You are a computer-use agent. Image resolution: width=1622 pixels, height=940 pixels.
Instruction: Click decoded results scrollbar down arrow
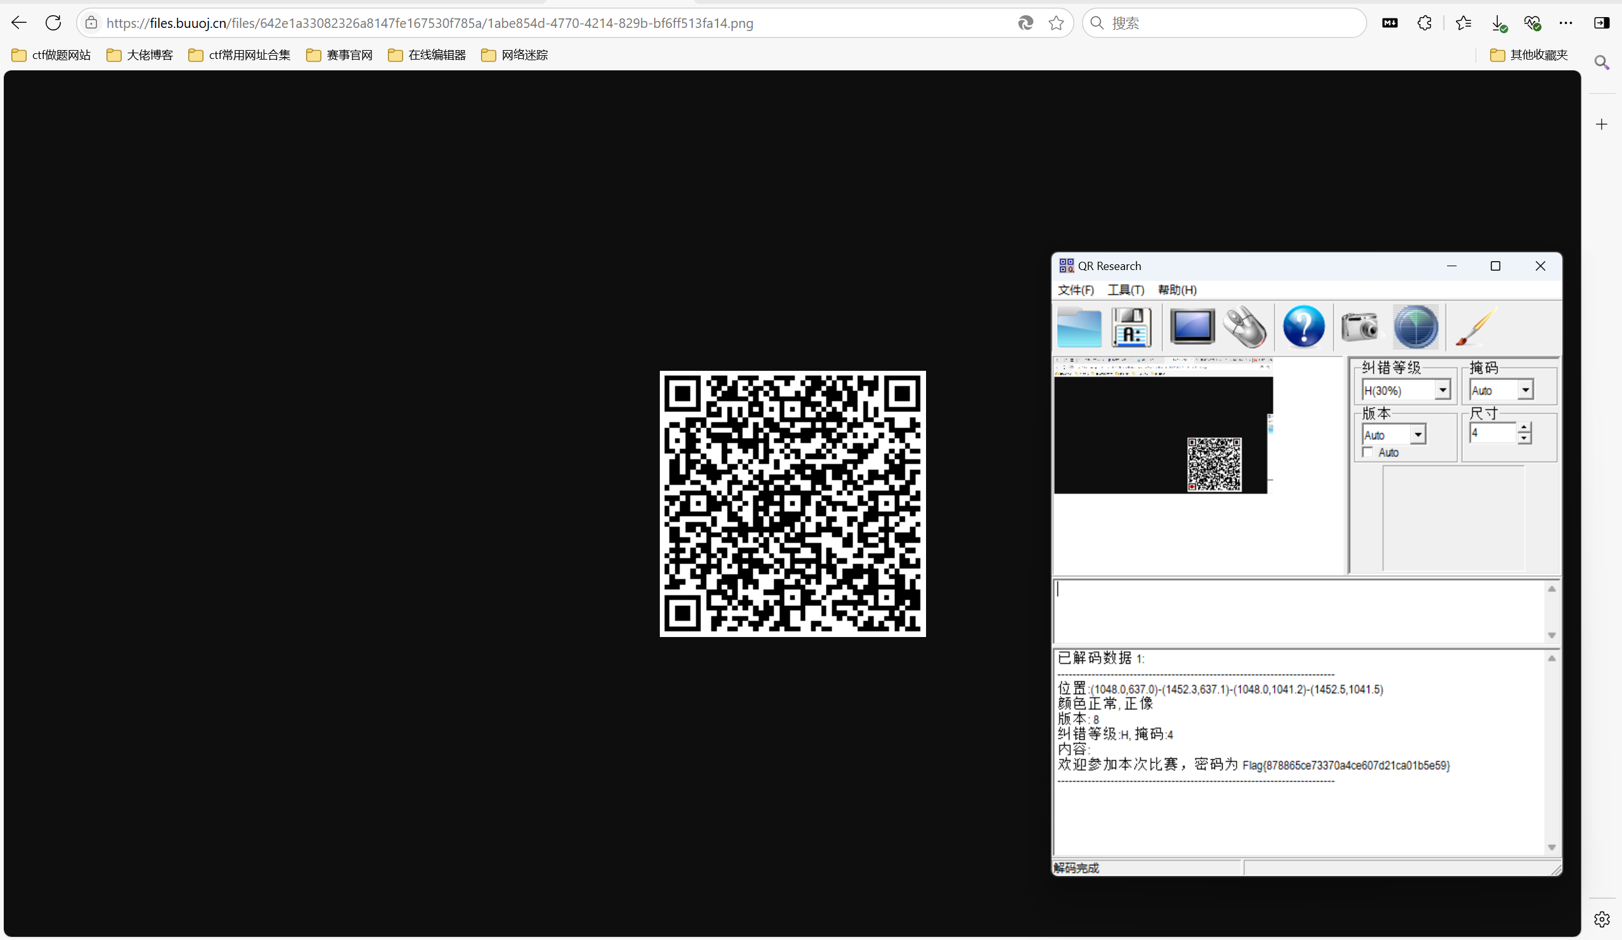click(x=1552, y=847)
